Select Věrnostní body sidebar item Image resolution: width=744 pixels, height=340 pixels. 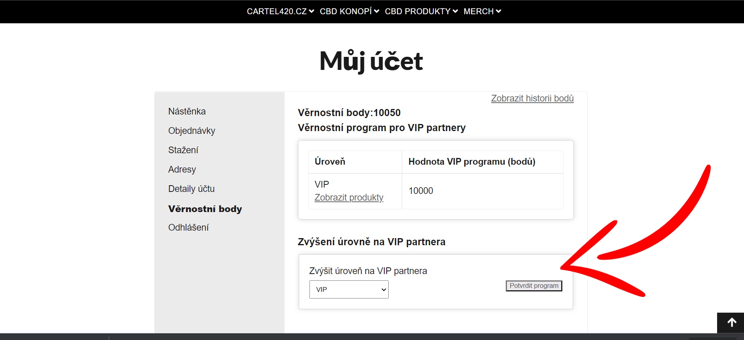tap(205, 209)
